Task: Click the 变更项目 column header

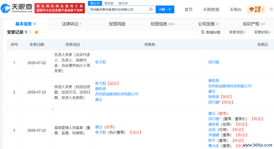Action: (73, 45)
